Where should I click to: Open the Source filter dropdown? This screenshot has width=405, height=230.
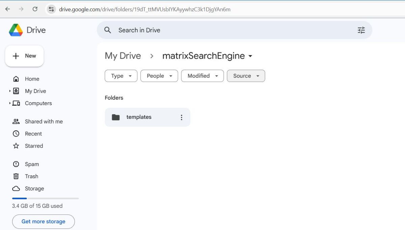coord(246,76)
